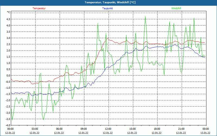Click the 21:00 time label on x-axis

coord(181,129)
